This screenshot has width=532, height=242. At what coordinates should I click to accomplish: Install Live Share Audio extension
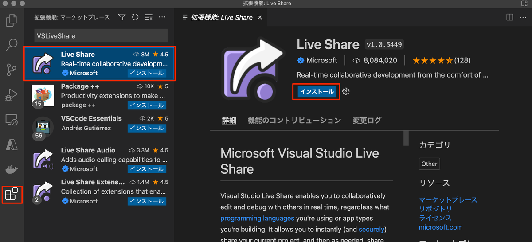pos(147,169)
